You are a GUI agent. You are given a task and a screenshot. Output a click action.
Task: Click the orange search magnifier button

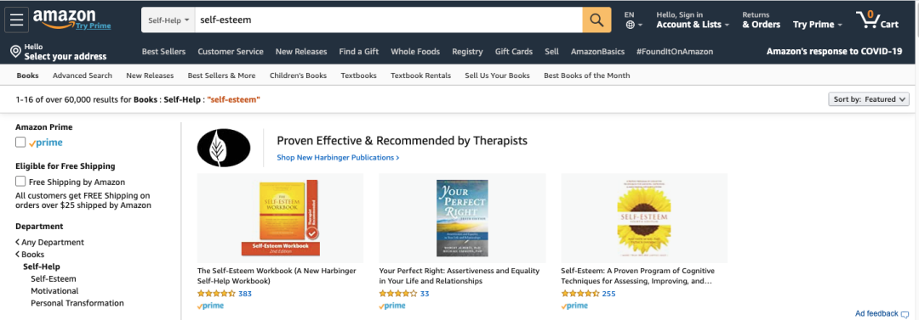(x=596, y=20)
